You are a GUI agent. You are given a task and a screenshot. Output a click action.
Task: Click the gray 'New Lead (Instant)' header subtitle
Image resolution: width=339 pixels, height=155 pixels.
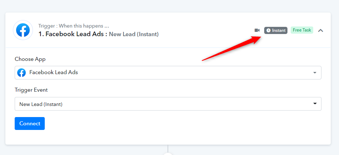(x=134, y=34)
